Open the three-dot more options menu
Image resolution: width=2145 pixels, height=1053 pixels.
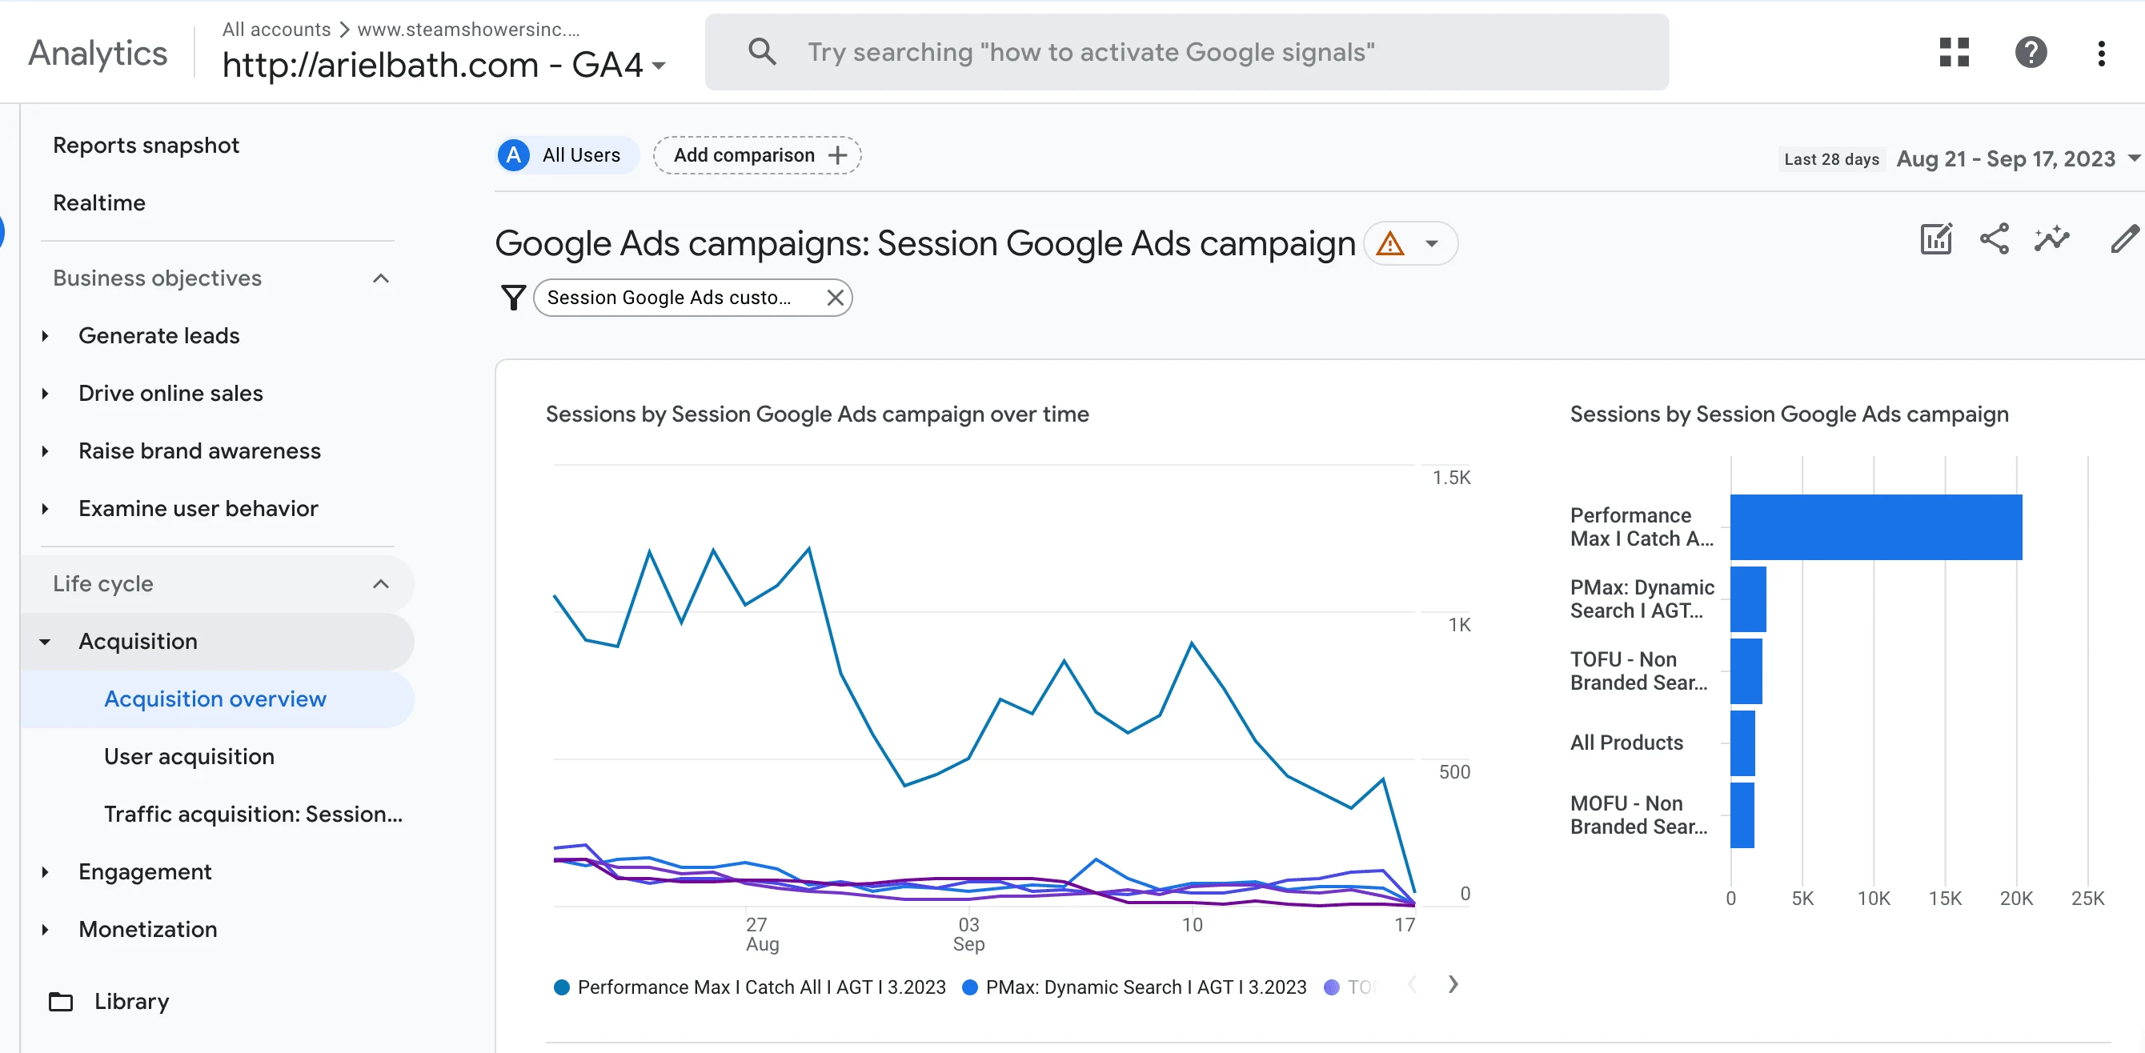[2101, 53]
